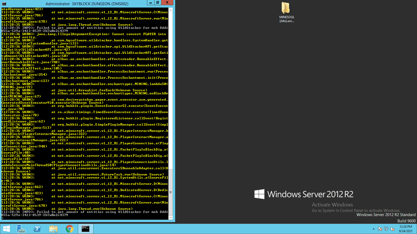Open the volume speaker tray icon
Screen dimensions: 417x234
click(393, 229)
